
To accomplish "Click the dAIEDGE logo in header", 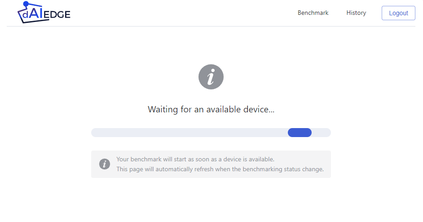I will [44, 13].
